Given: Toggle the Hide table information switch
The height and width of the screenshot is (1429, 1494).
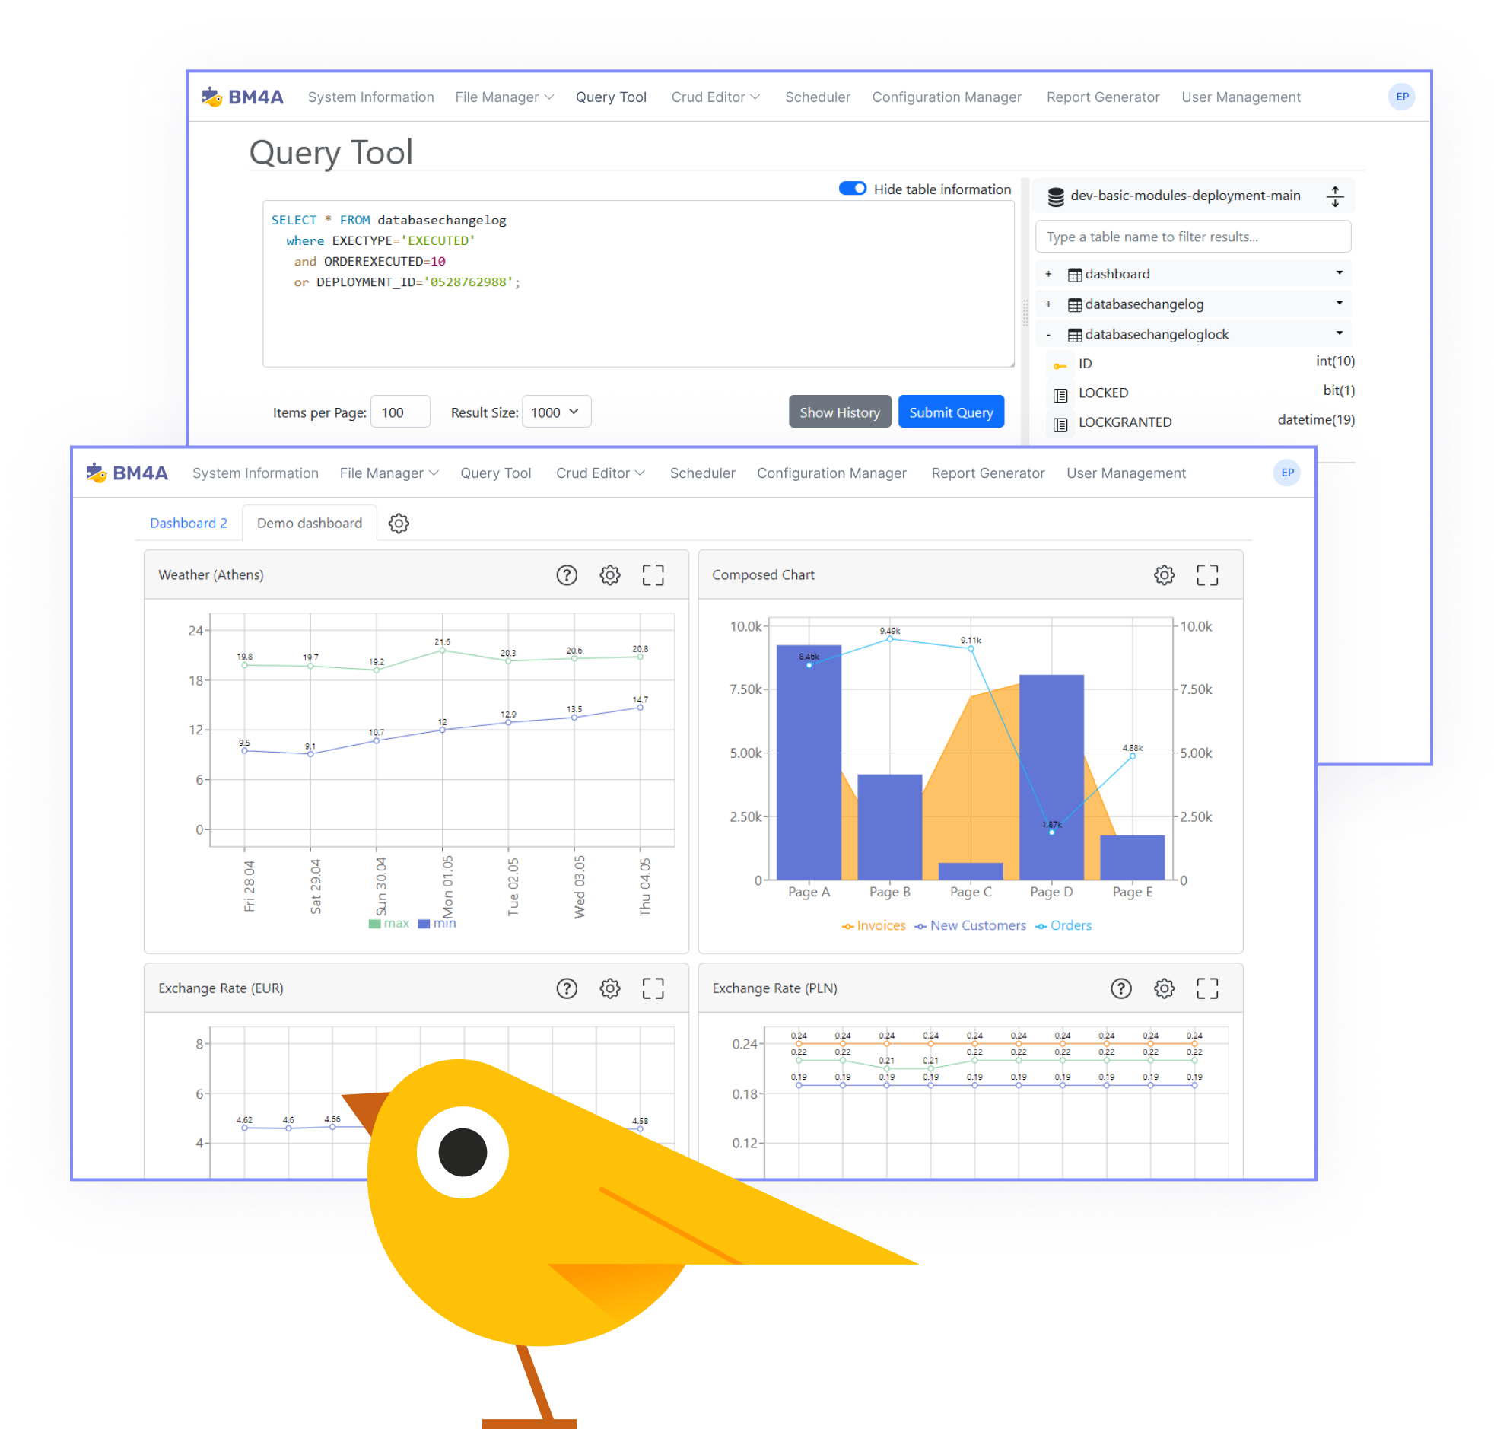Looking at the screenshot, I should pyautogui.click(x=851, y=188).
